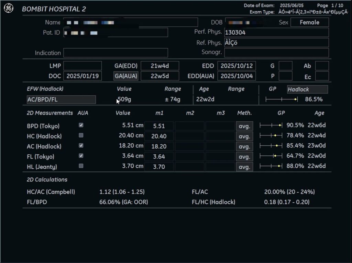352x263 pixels.
Task: Uncheck the AC (Hadlock) AUA checkbox
Action: tap(81, 146)
